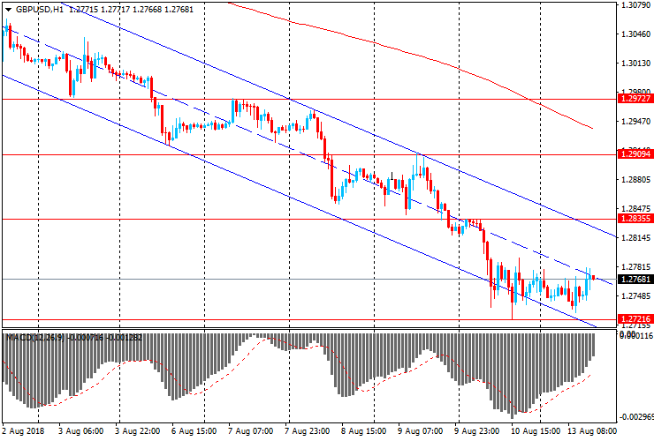This screenshot has height=441, width=654.
Task: Open the chart menu triangle beside GBPUSD
Action: click(x=8, y=10)
